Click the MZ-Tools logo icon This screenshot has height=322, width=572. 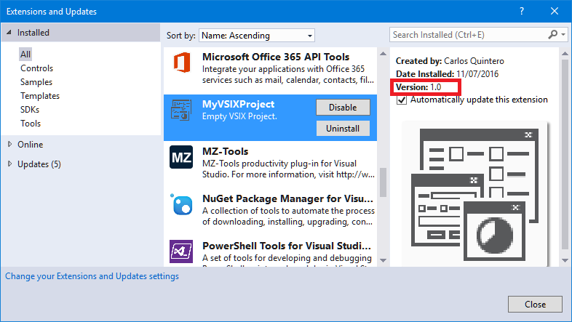click(x=181, y=157)
